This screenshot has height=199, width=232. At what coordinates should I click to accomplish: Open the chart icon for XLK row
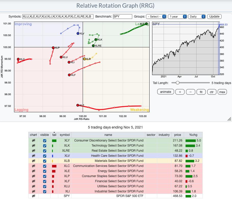[x=34, y=146]
